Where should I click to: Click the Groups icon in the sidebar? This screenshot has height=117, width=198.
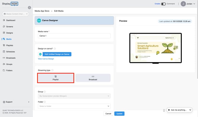point(4,64)
